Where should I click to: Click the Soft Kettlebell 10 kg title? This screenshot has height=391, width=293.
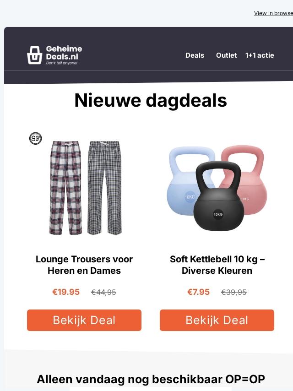click(x=217, y=265)
